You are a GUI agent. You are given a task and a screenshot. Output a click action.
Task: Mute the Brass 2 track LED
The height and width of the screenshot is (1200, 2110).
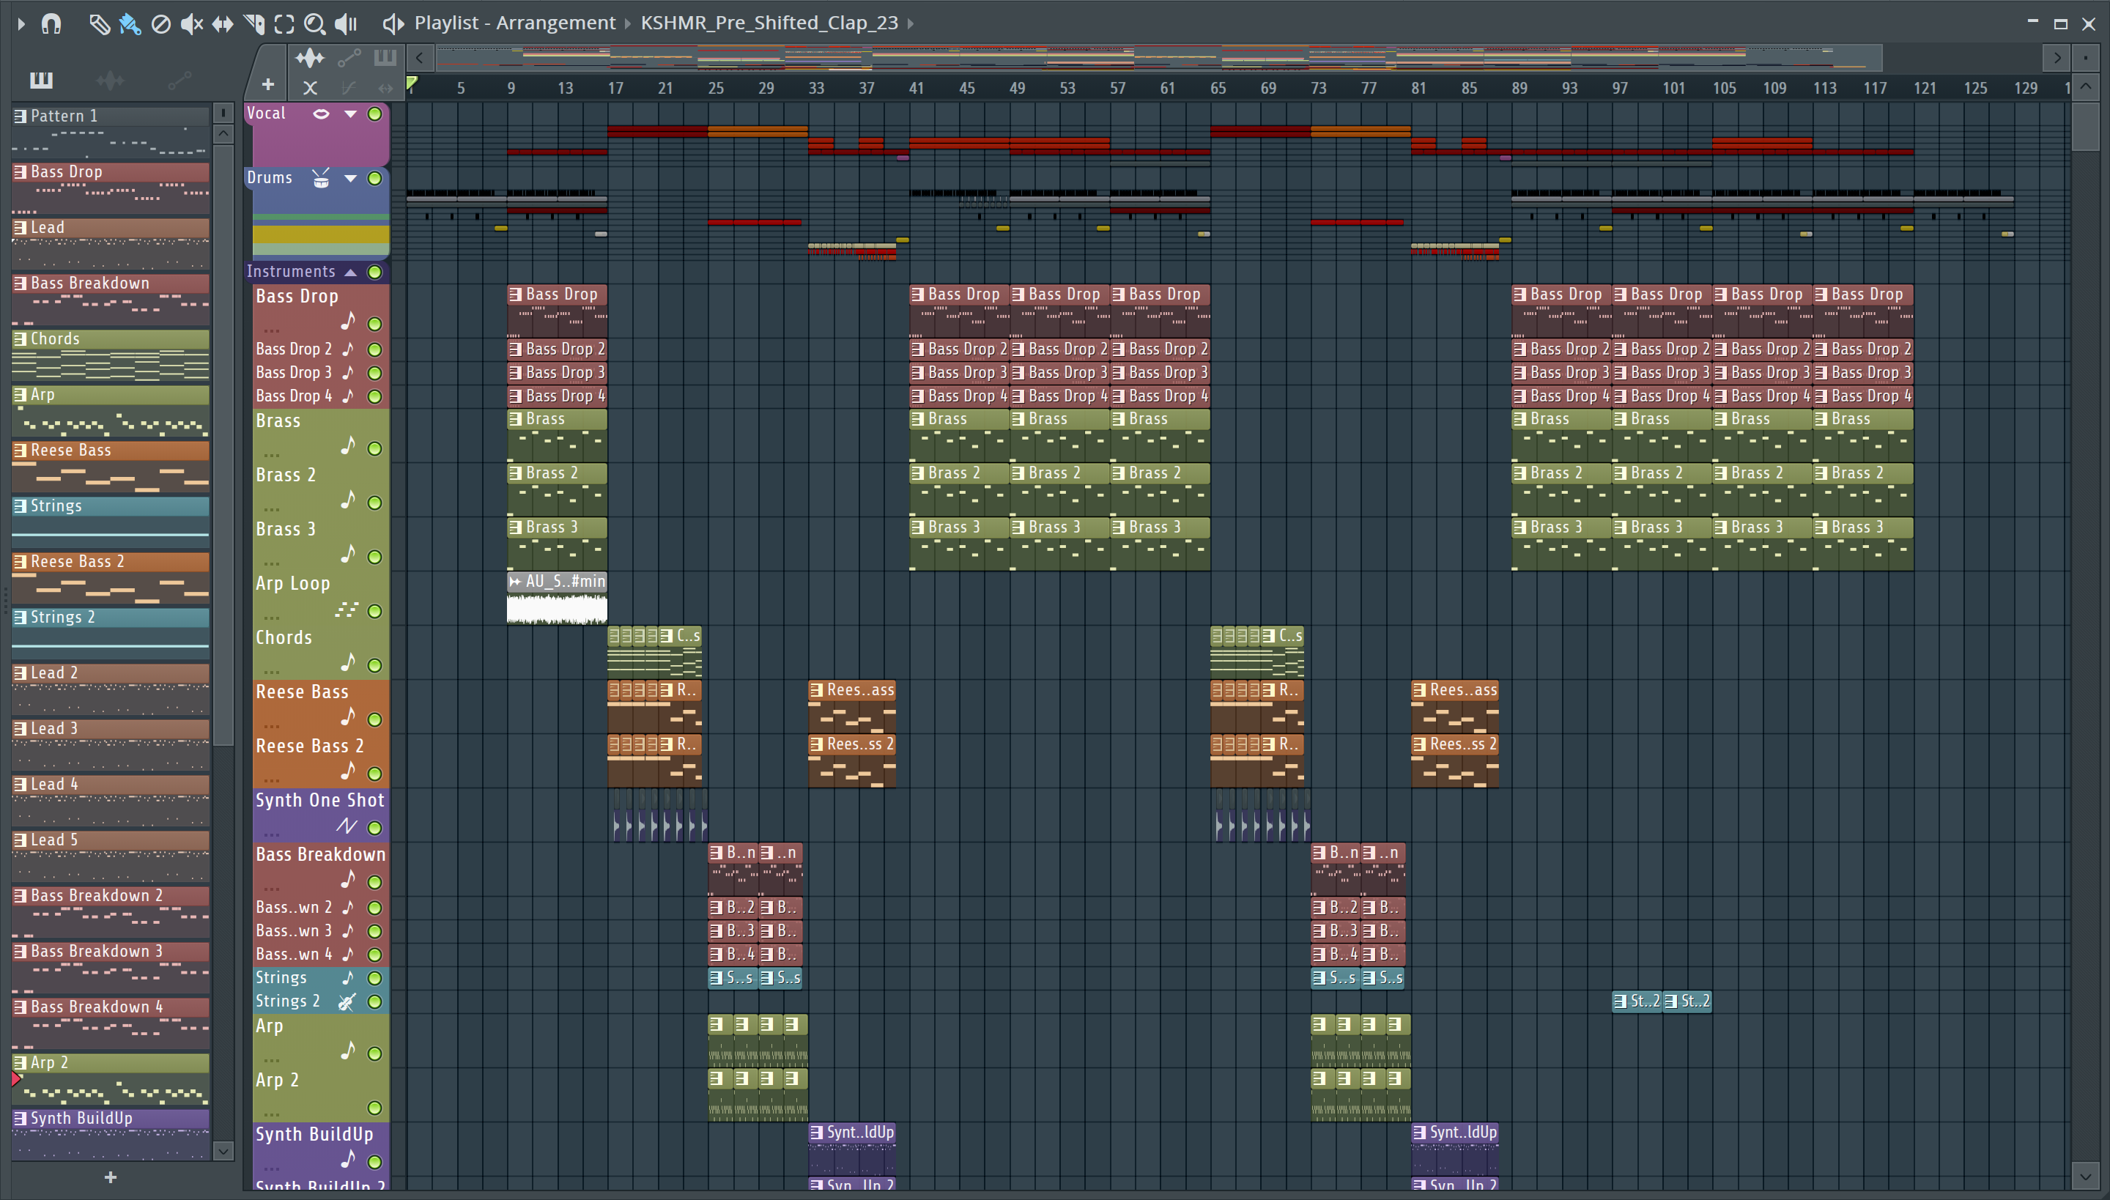[375, 503]
